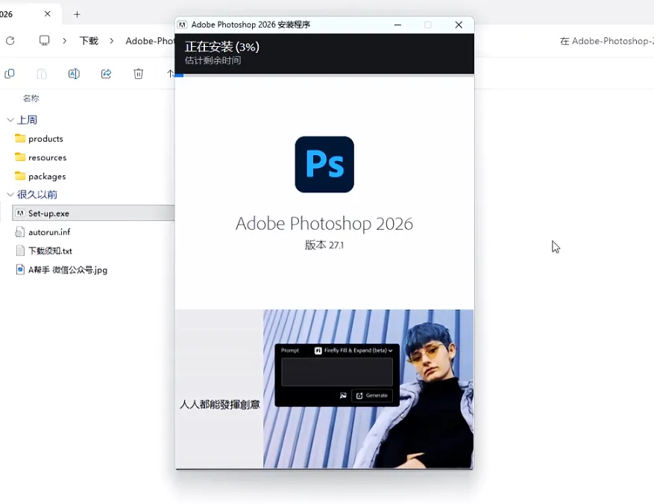This screenshot has height=504, width=654.
Task: Click Firefly Fill & Expand dropdown in promo
Action: coord(353,350)
